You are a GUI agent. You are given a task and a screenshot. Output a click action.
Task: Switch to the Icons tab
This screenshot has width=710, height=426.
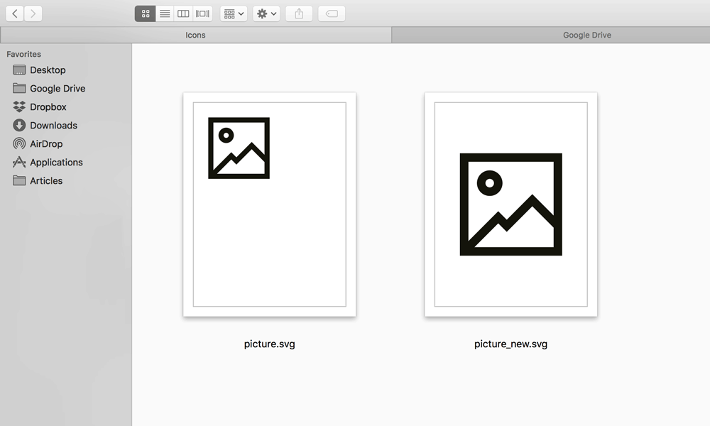click(196, 35)
